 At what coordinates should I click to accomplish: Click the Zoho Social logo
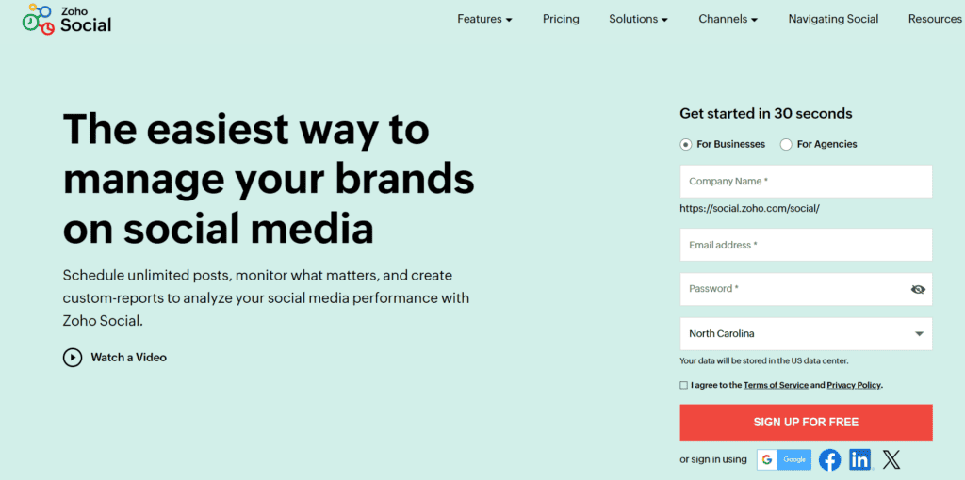coord(67,19)
